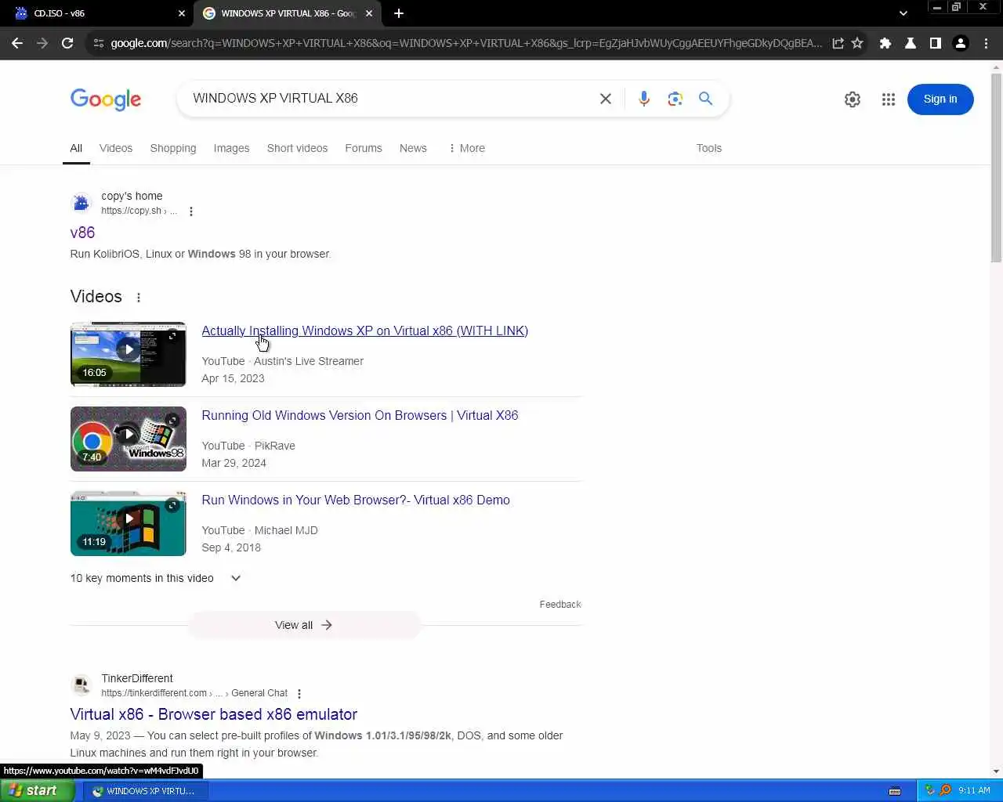Open the Windows XP start button
This screenshot has width=1003, height=802.
coord(37,790)
